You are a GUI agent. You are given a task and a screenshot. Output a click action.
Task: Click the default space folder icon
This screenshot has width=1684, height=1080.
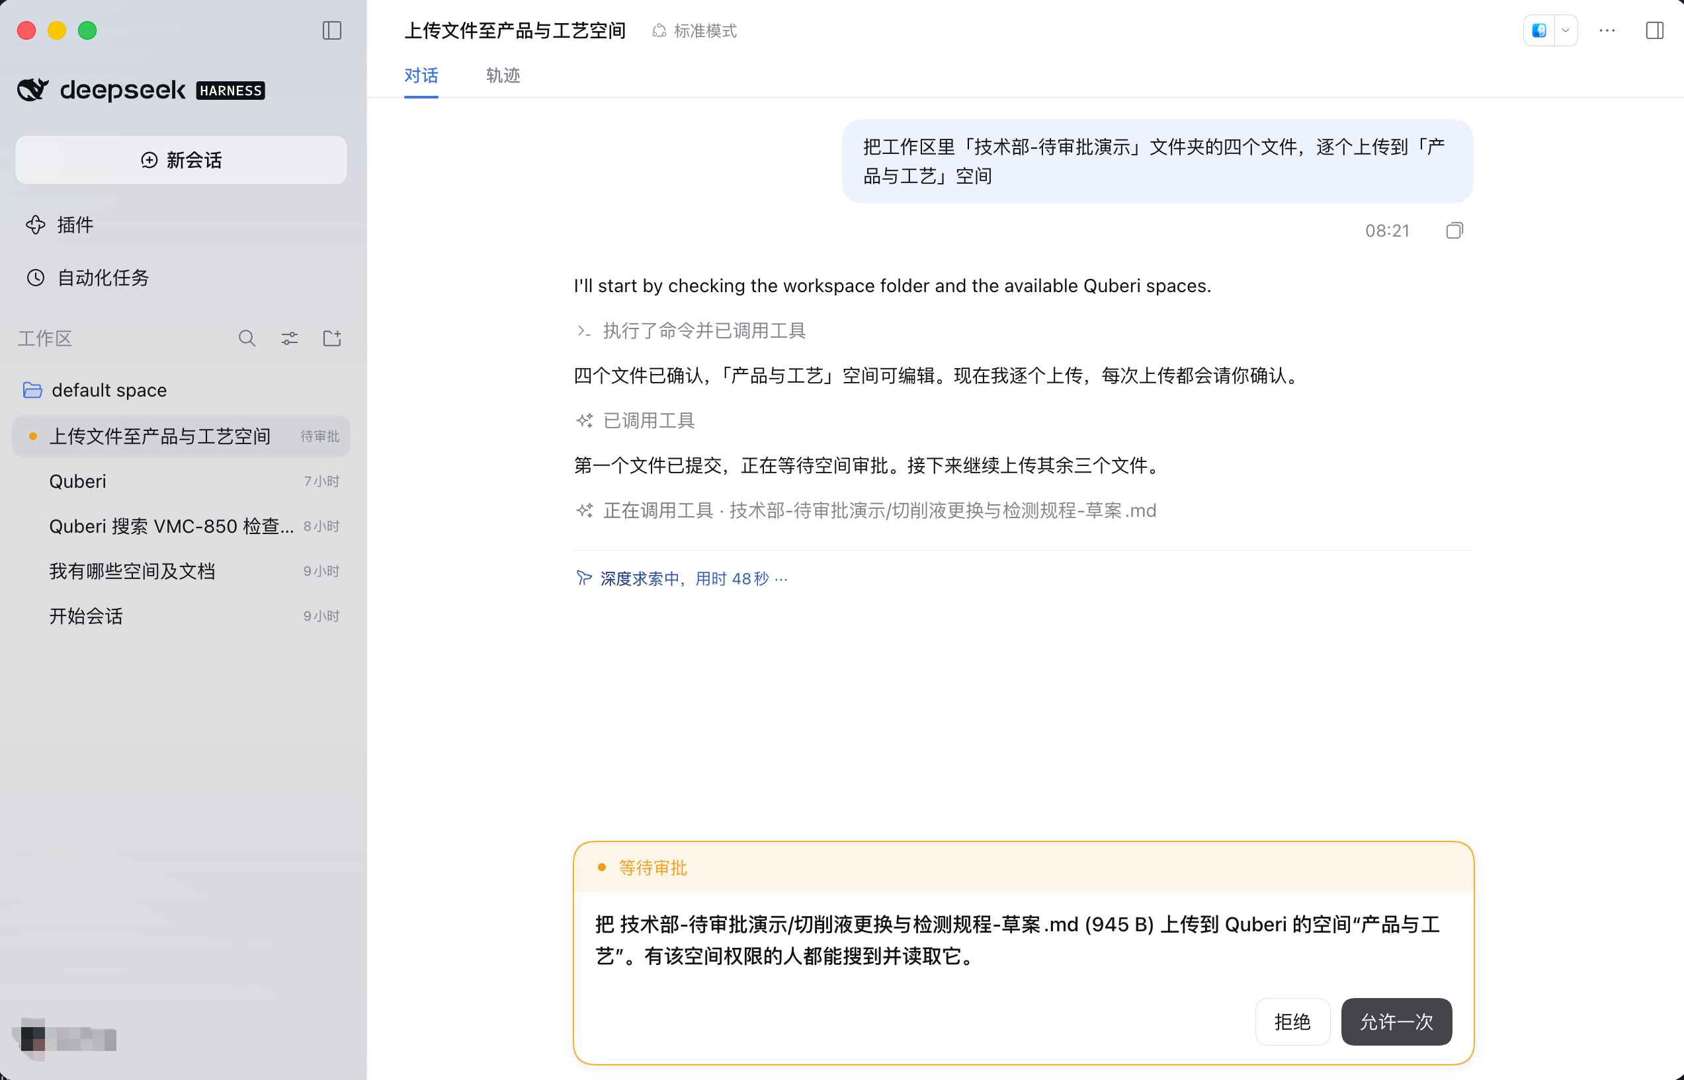click(32, 390)
